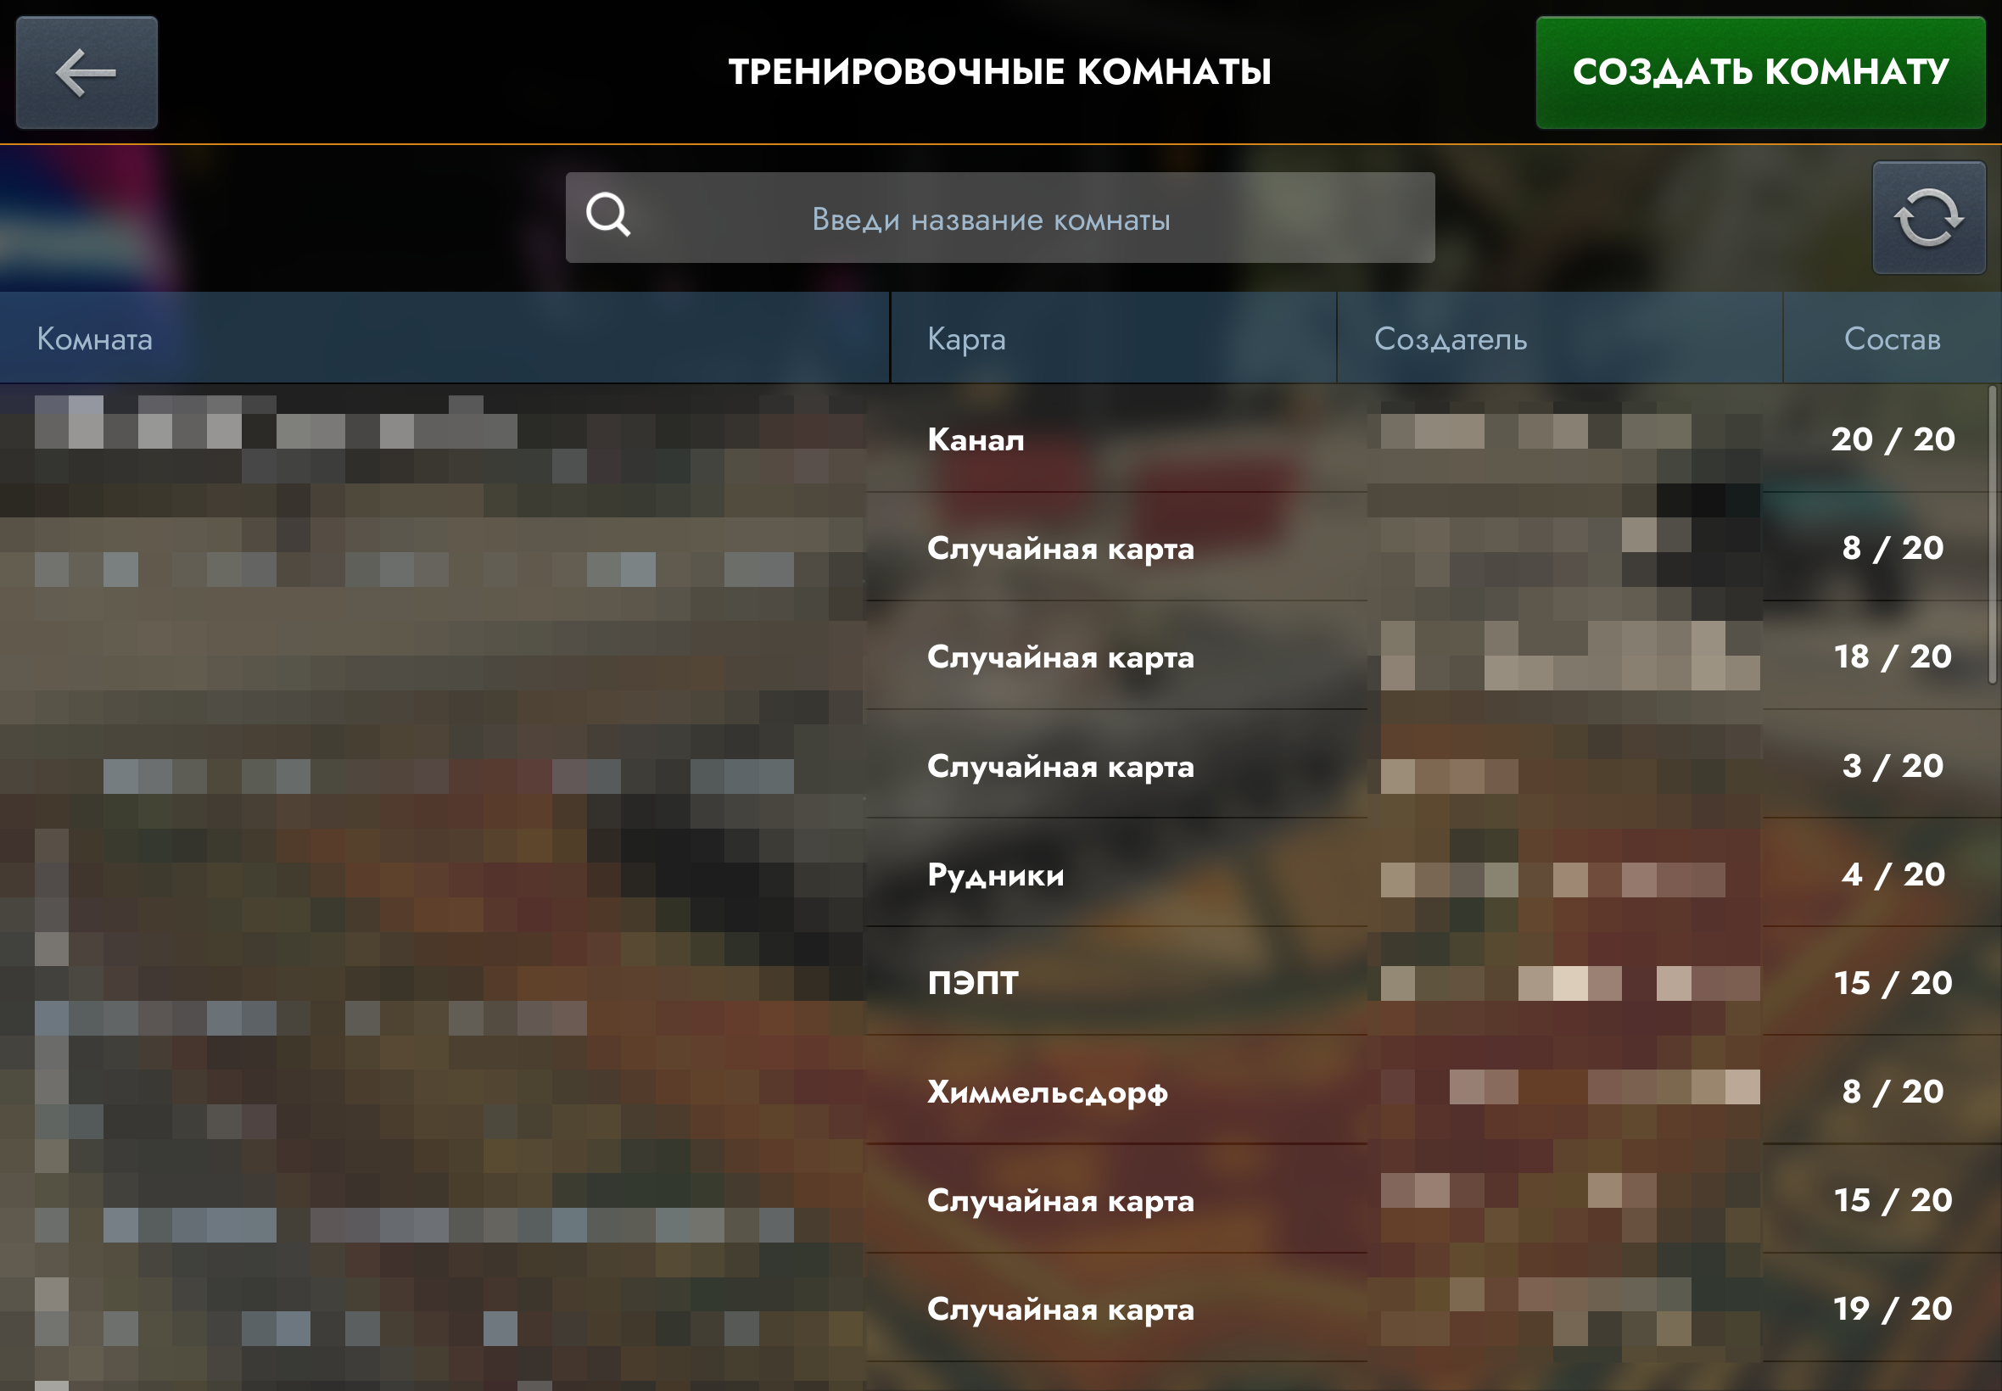Select the room with 18 / 20 players
The width and height of the screenshot is (2002, 1391).
coord(1000,656)
